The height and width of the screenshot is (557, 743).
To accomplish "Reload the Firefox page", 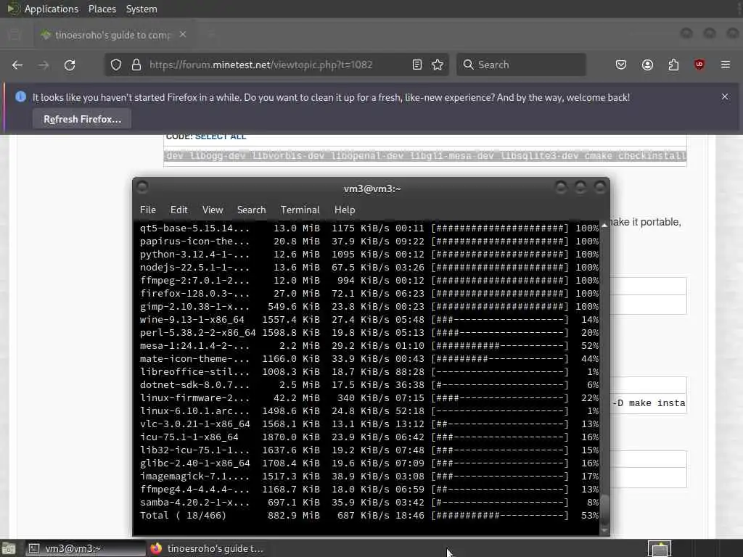I will click(x=70, y=65).
